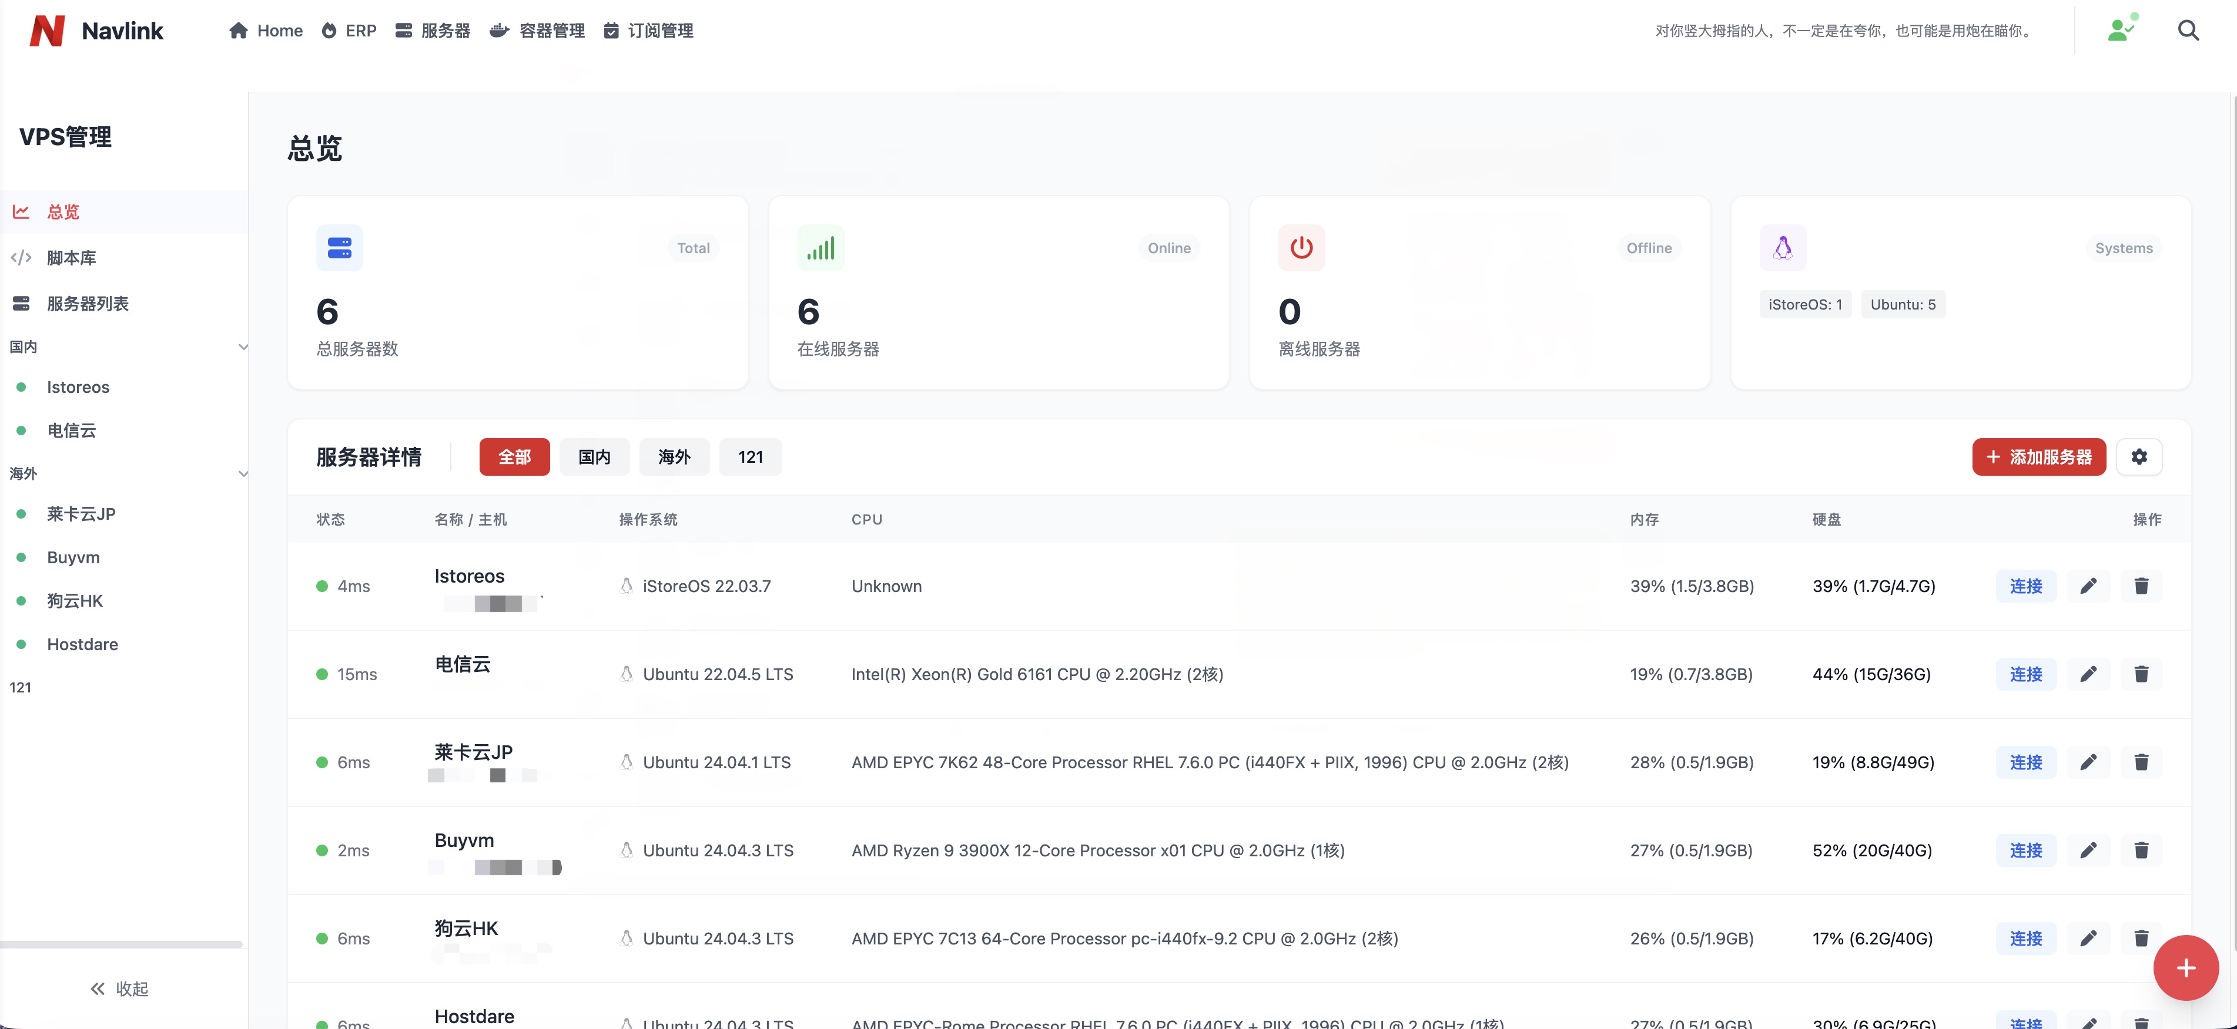Click the floating plus button bottom right
Image resolution: width=2237 pixels, height=1029 pixels.
[2186, 967]
